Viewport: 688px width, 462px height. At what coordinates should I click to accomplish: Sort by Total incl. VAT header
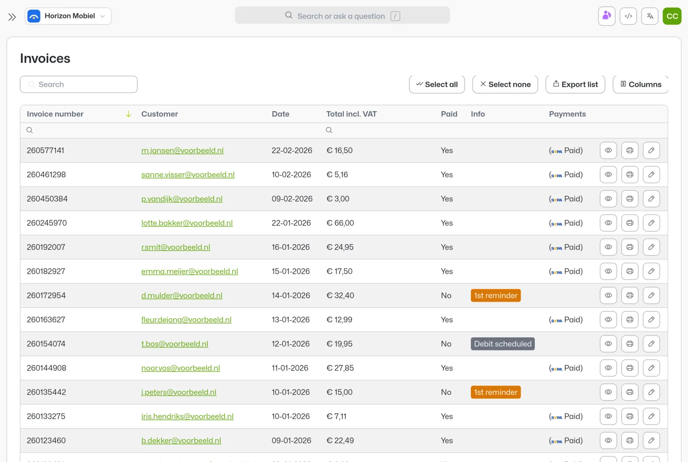[x=351, y=114]
